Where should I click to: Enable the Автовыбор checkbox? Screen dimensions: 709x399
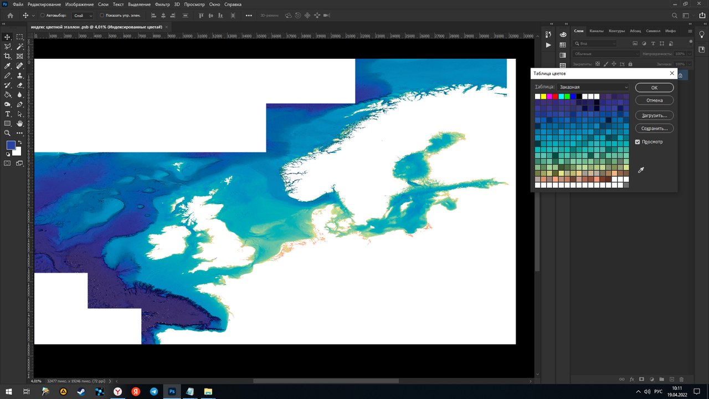[43, 16]
